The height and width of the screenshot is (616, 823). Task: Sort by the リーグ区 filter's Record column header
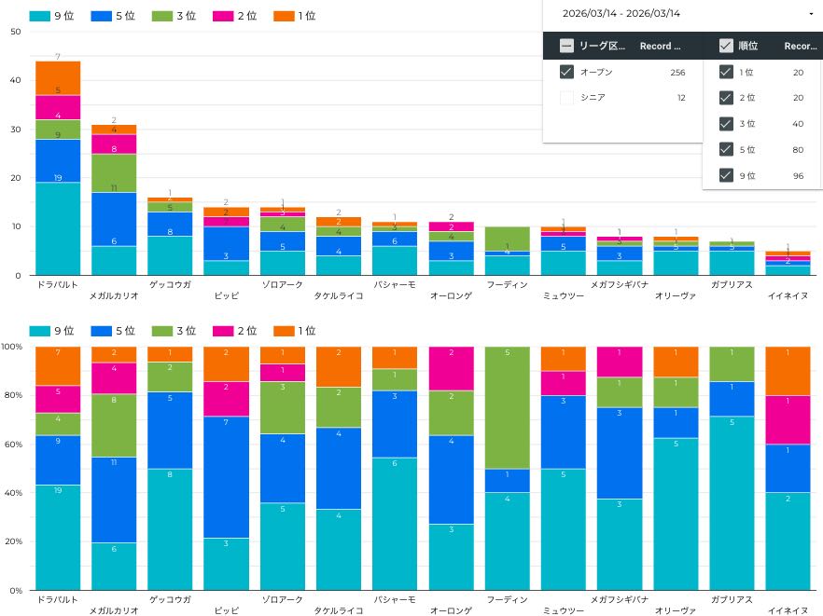(x=660, y=46)
